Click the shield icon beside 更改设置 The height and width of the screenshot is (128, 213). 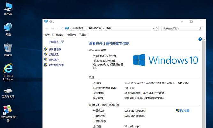pos(178,111)
